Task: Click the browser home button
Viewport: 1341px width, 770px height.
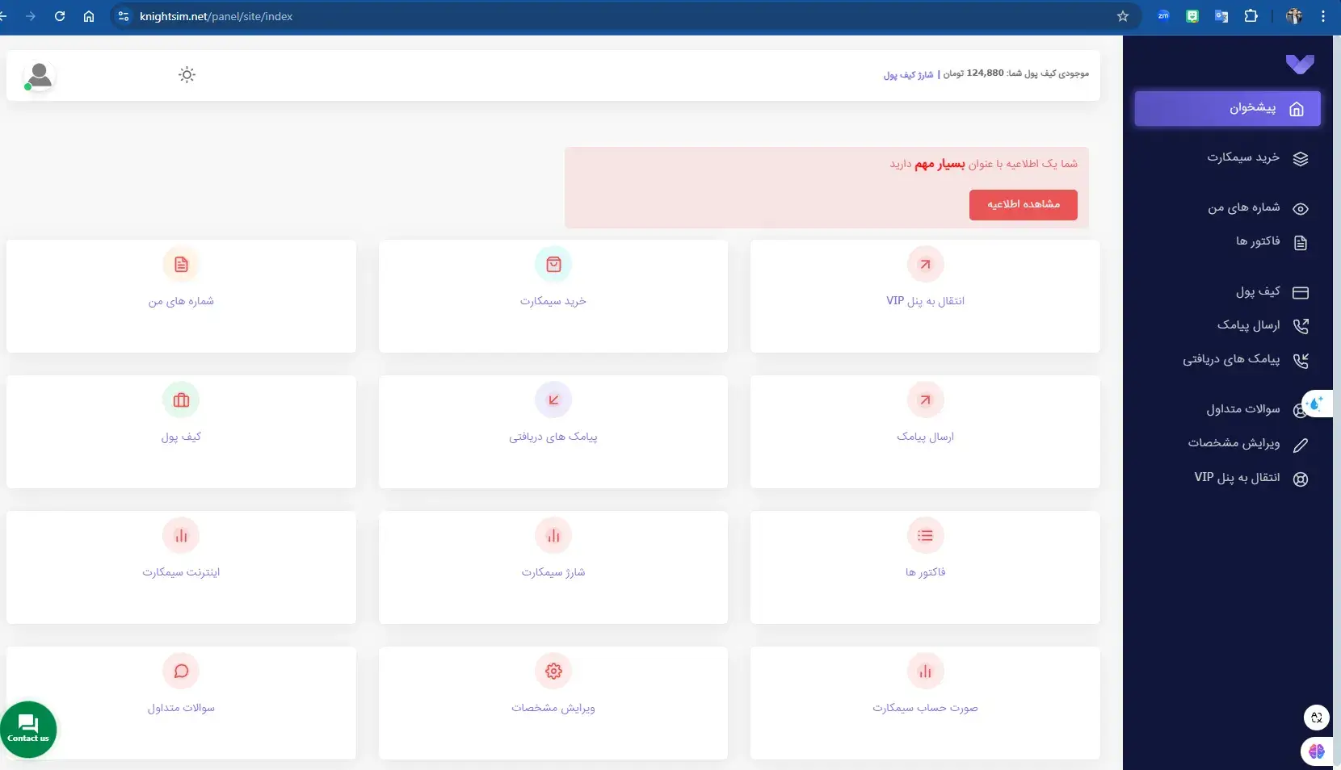Action: point(89,16)
